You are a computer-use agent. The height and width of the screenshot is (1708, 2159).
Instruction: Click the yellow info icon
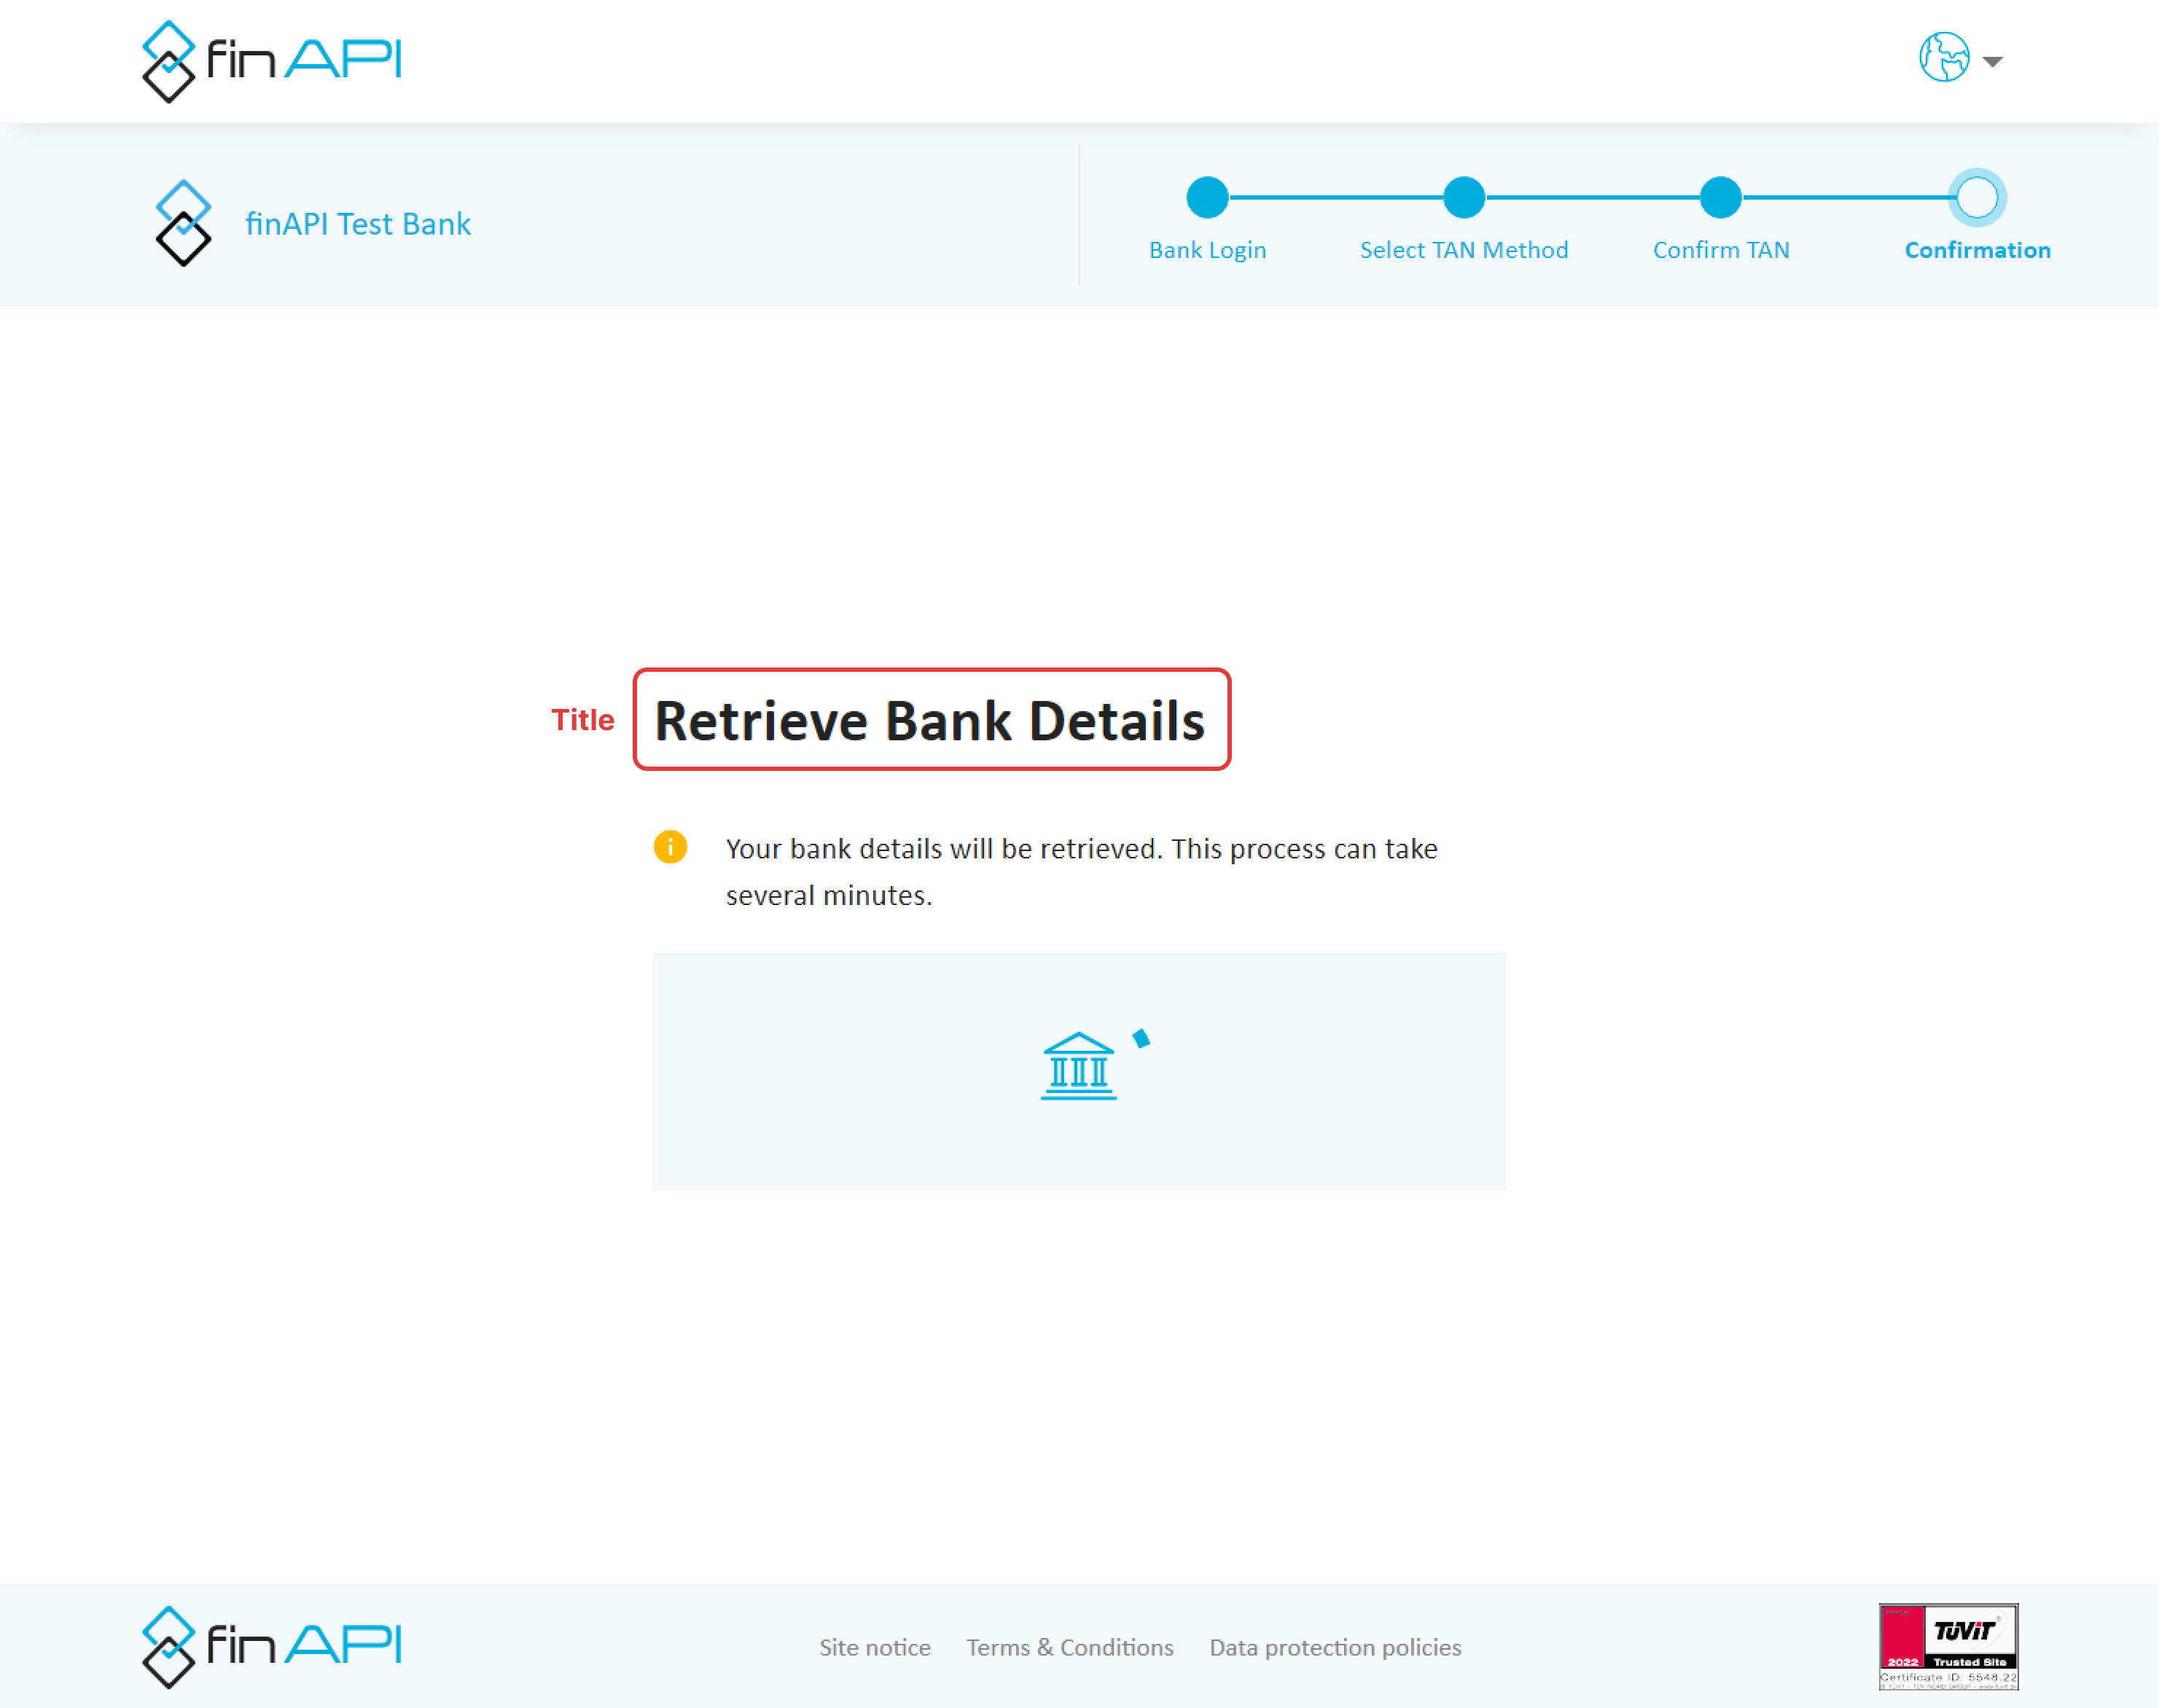pos(669,846)
